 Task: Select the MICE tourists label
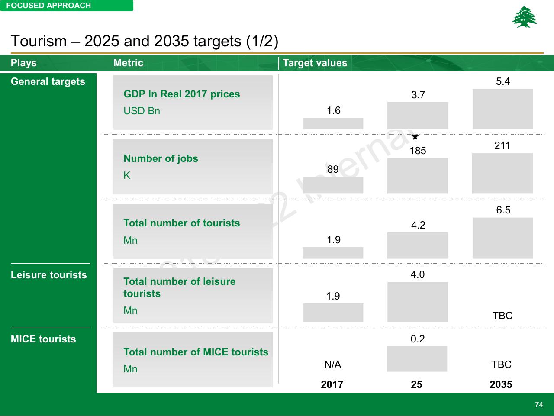point(43,339)
